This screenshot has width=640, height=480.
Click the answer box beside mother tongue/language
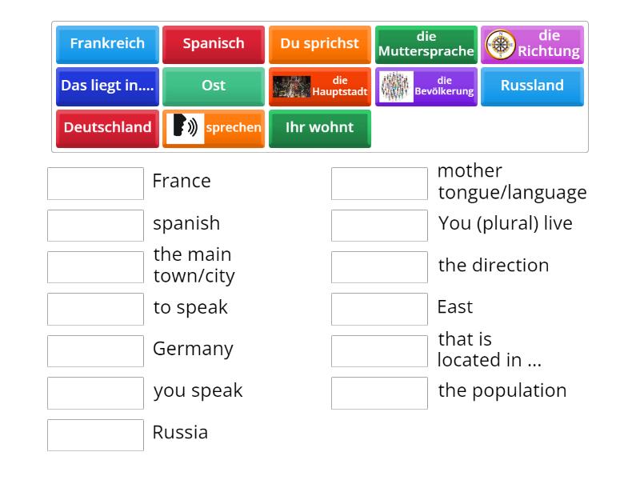point(379,183)
